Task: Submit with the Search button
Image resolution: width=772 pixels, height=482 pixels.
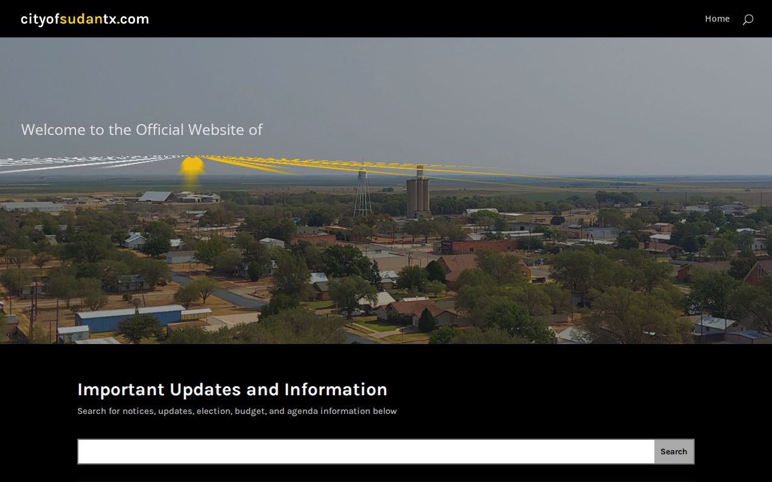Action: [674, 451]
